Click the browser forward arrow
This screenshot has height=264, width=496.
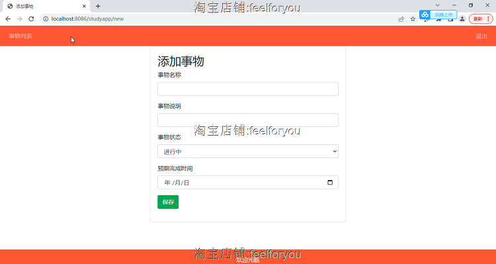pos(20,19)
